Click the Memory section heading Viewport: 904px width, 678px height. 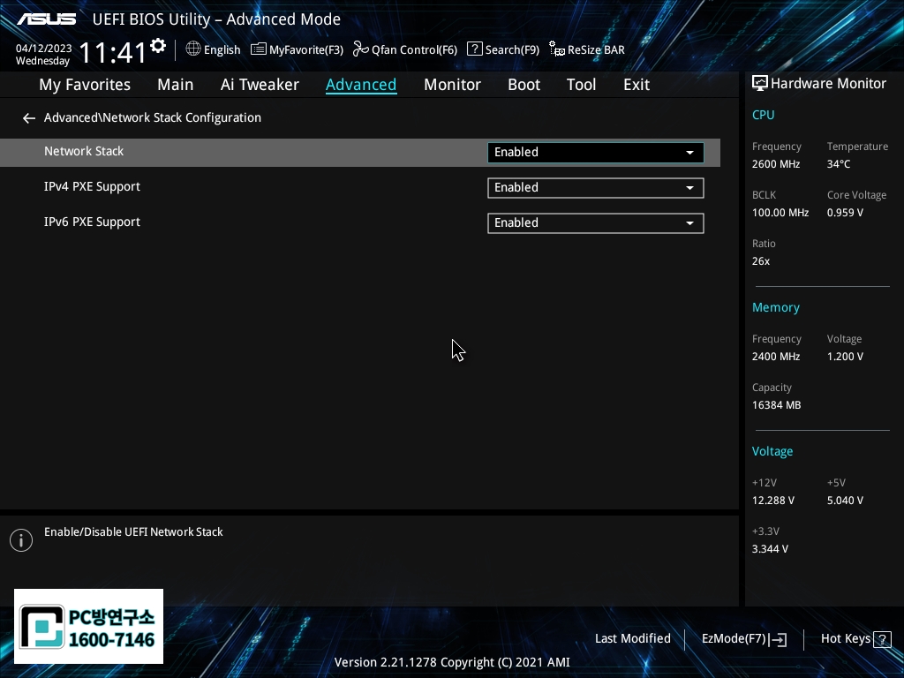coord(775,308)
